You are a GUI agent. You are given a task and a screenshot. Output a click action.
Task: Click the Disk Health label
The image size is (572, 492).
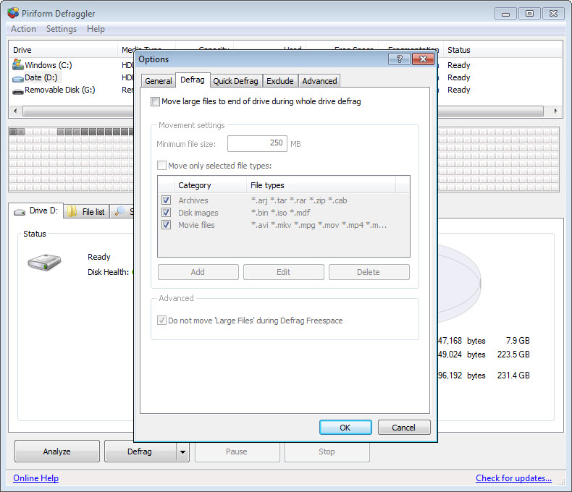(x=108, y=272)
